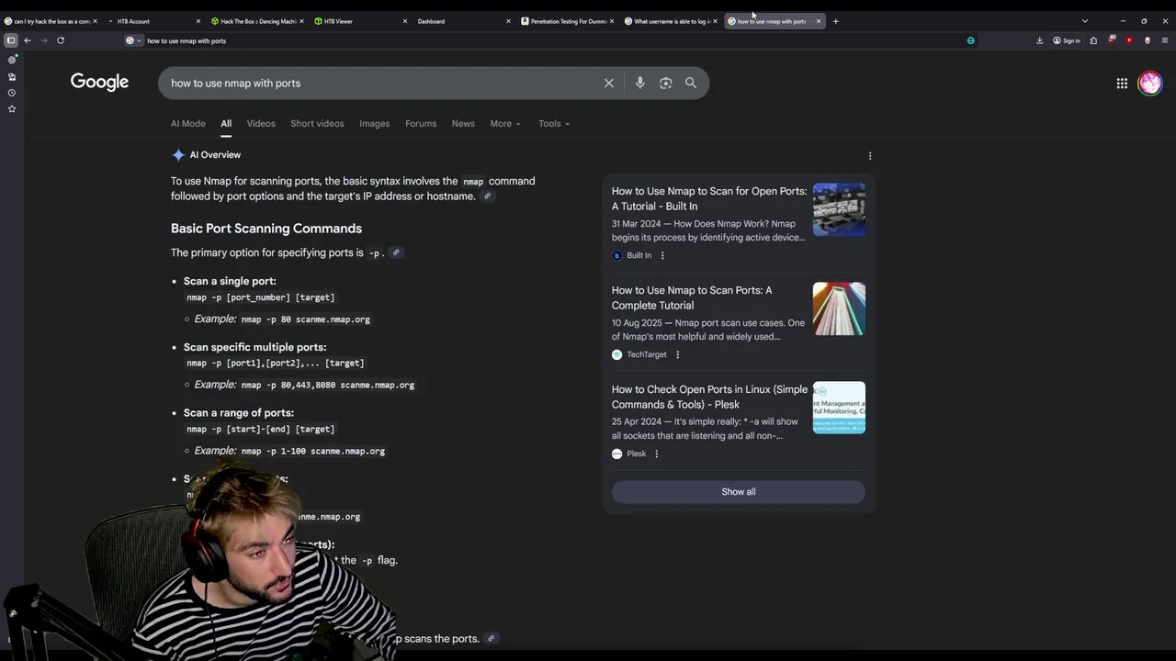This screenshot has width=1176, height=661.
Task: Open the first sidebar icon with green dot
Action: coord(12,60)
